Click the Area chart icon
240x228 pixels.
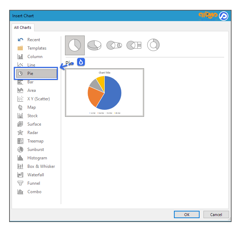tap(20, 90)
